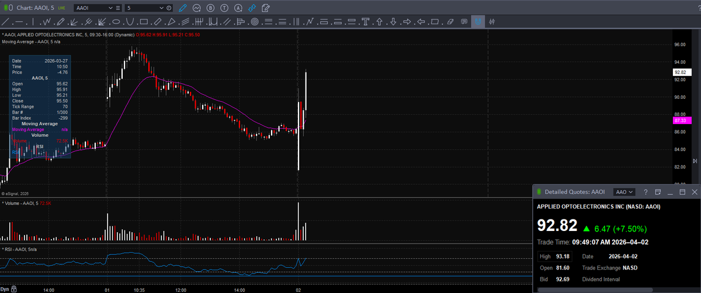Select the trend line drawing tool
701x293 pixels.
point(5,22)
